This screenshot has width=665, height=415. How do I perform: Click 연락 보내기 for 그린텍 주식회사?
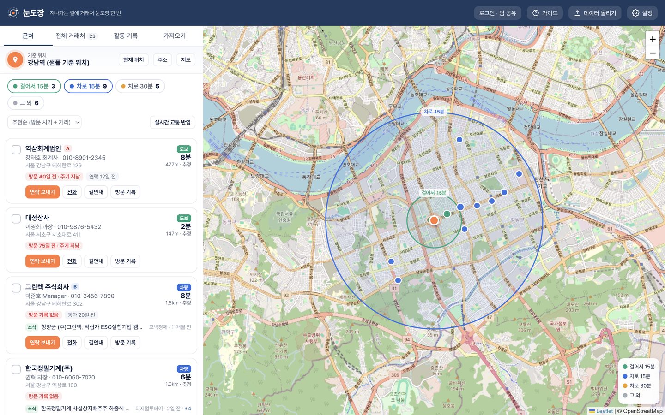tap(42, 343)
